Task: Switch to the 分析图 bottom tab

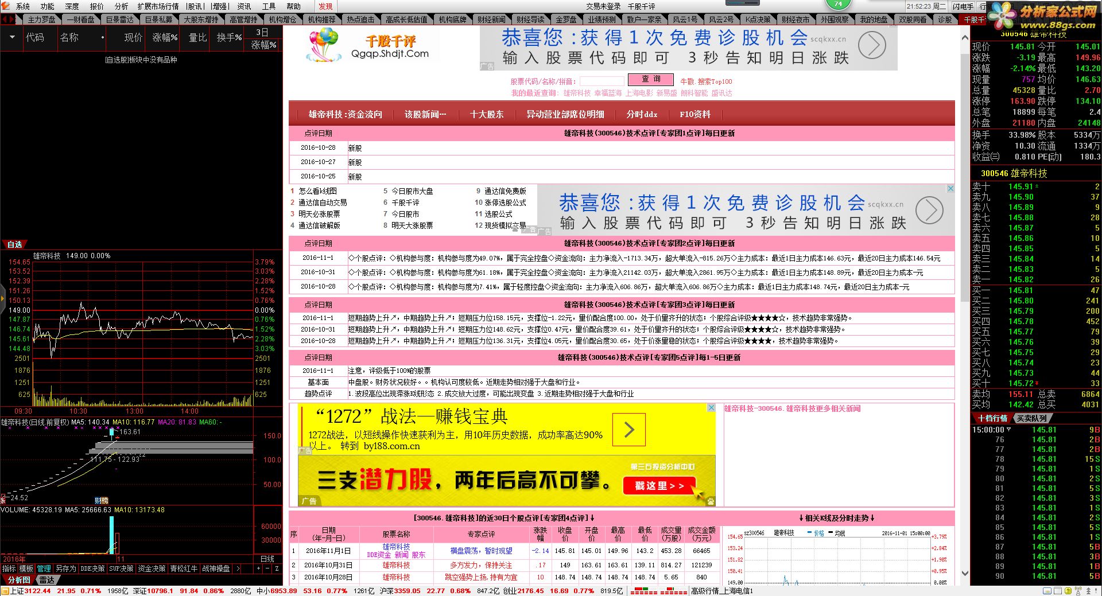Action: coord(19,580)
